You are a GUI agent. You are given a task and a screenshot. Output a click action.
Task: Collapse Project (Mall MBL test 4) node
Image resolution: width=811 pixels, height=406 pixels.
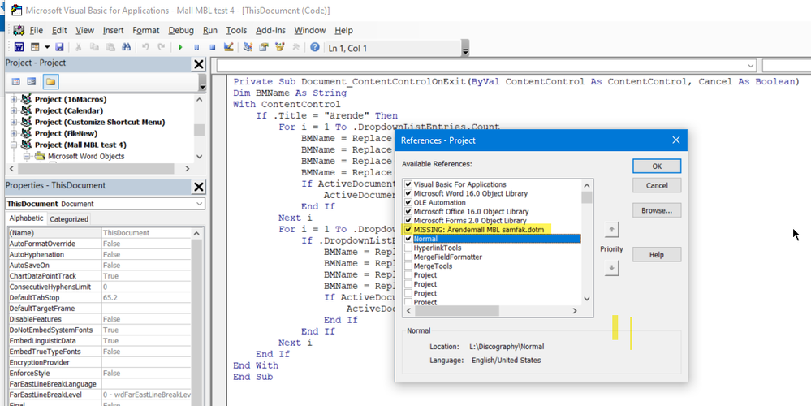click(x=14, y=145)
